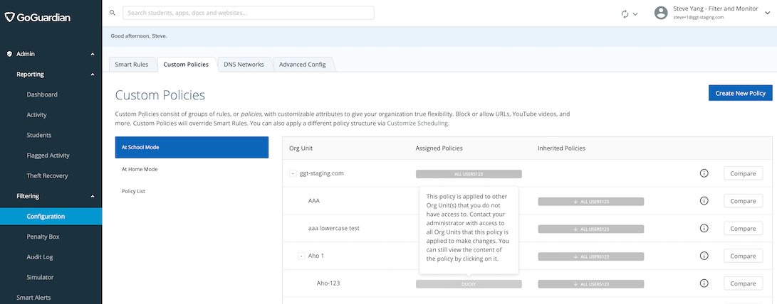Collapse the Admin sidebar section

pos(93,54)
